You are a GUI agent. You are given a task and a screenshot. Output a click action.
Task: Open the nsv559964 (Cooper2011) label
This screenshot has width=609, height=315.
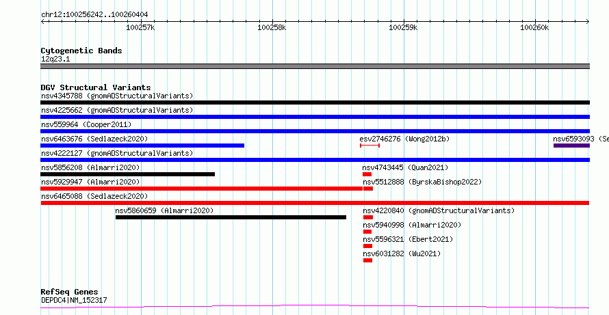point(86,124)
